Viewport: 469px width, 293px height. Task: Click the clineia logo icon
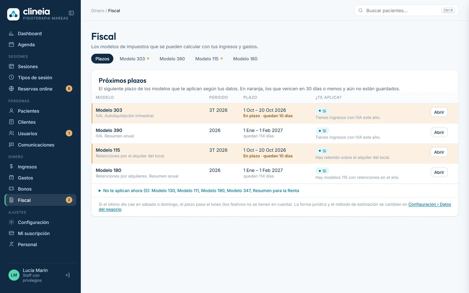[13, 14]
